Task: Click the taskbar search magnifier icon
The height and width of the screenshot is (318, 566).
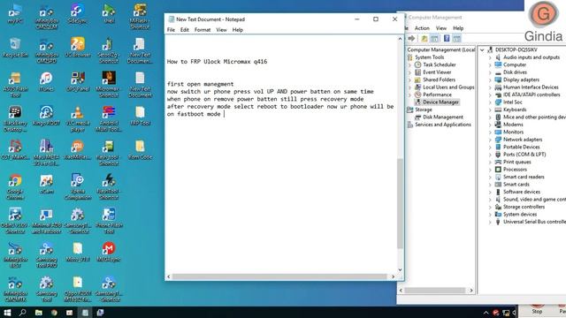Action: [22, 312]
